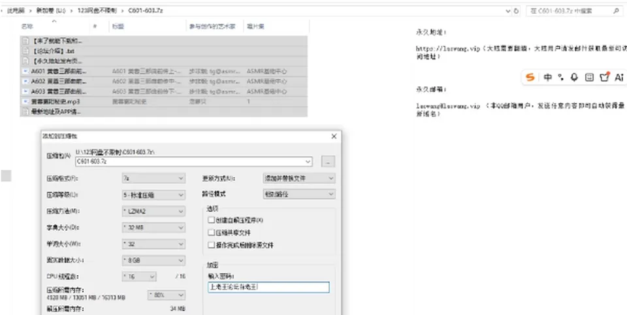627x315 pixels.
Task: Select the A601 file name in list
Action: click(59, 71)
